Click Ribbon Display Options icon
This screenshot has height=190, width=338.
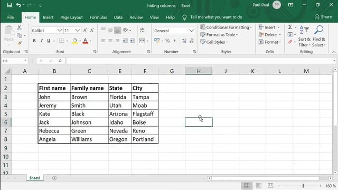[x=290, y=5]
